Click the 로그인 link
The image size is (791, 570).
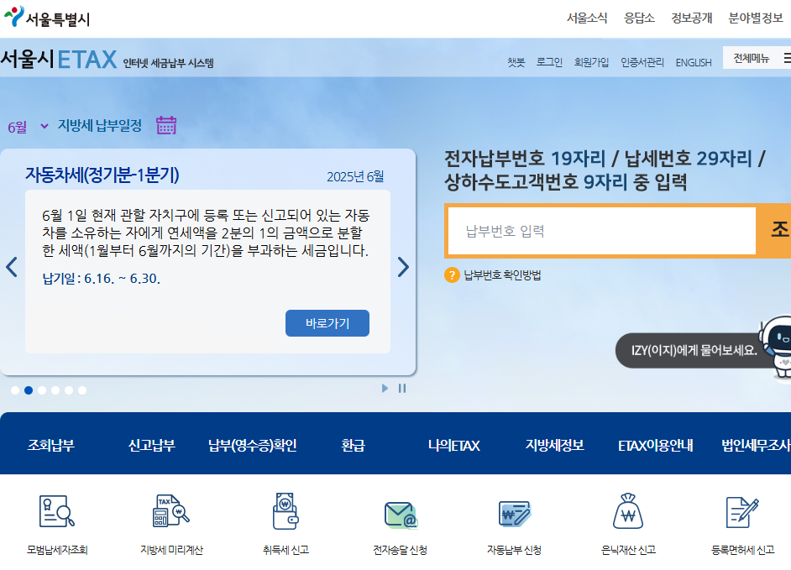pos(549,62)
